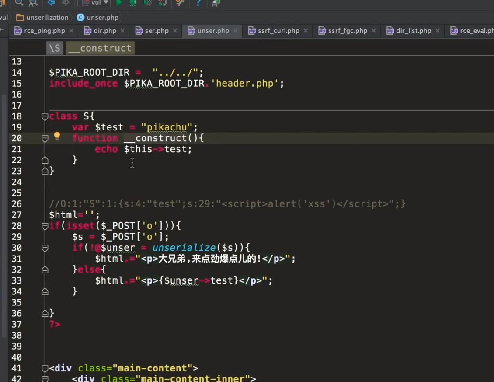Close the ser.php tab
This screenshot has width=494, height=382.
point(175,31)
